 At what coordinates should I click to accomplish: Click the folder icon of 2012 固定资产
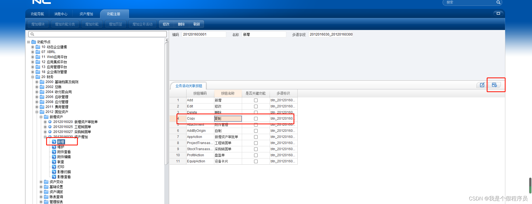42,112
